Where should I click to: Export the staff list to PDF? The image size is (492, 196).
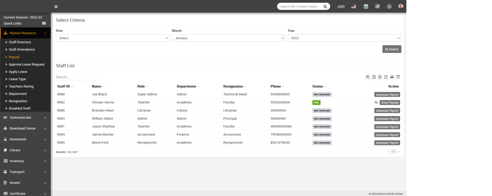pos(386,77)
